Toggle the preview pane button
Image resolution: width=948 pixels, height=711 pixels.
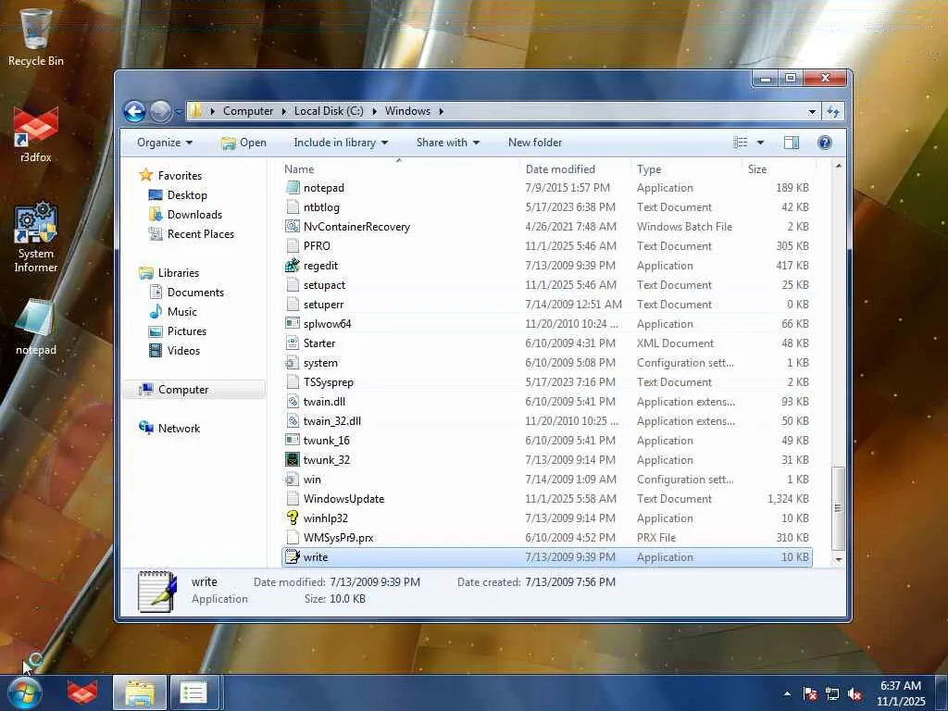pos(792,143)
